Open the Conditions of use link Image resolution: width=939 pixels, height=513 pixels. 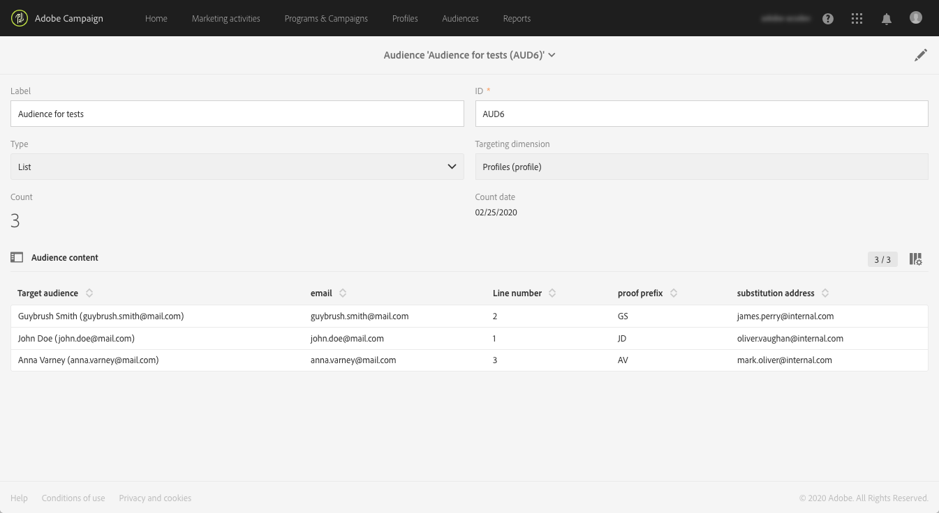(x=73, y=498)
